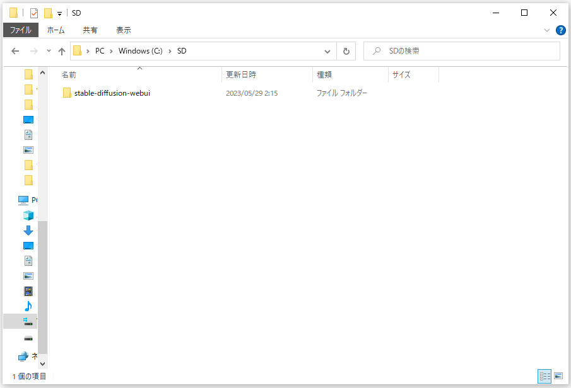Open the 表示 ribbon tab
This screenshot has height=388, width=571.
click(x=124, y=30)
